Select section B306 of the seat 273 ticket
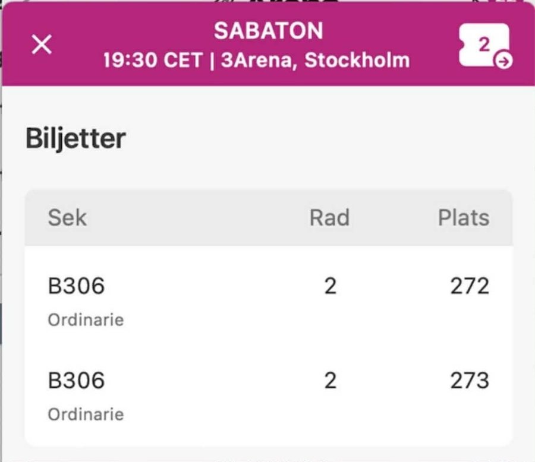535x462 pixels. point(76,380)
